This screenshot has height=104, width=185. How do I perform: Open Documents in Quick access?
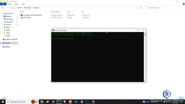click(10, 22)
